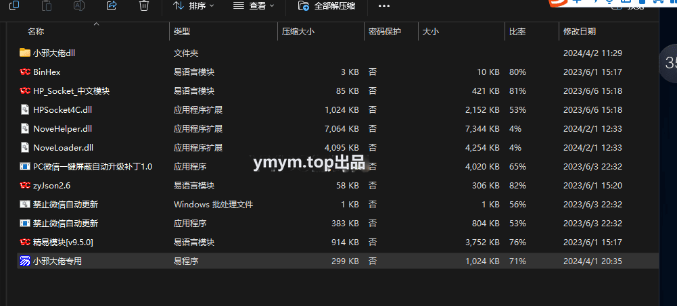Click the 全部解压缩 extract all button
This screenshot has width=677, height=306.
coord(327,5)
